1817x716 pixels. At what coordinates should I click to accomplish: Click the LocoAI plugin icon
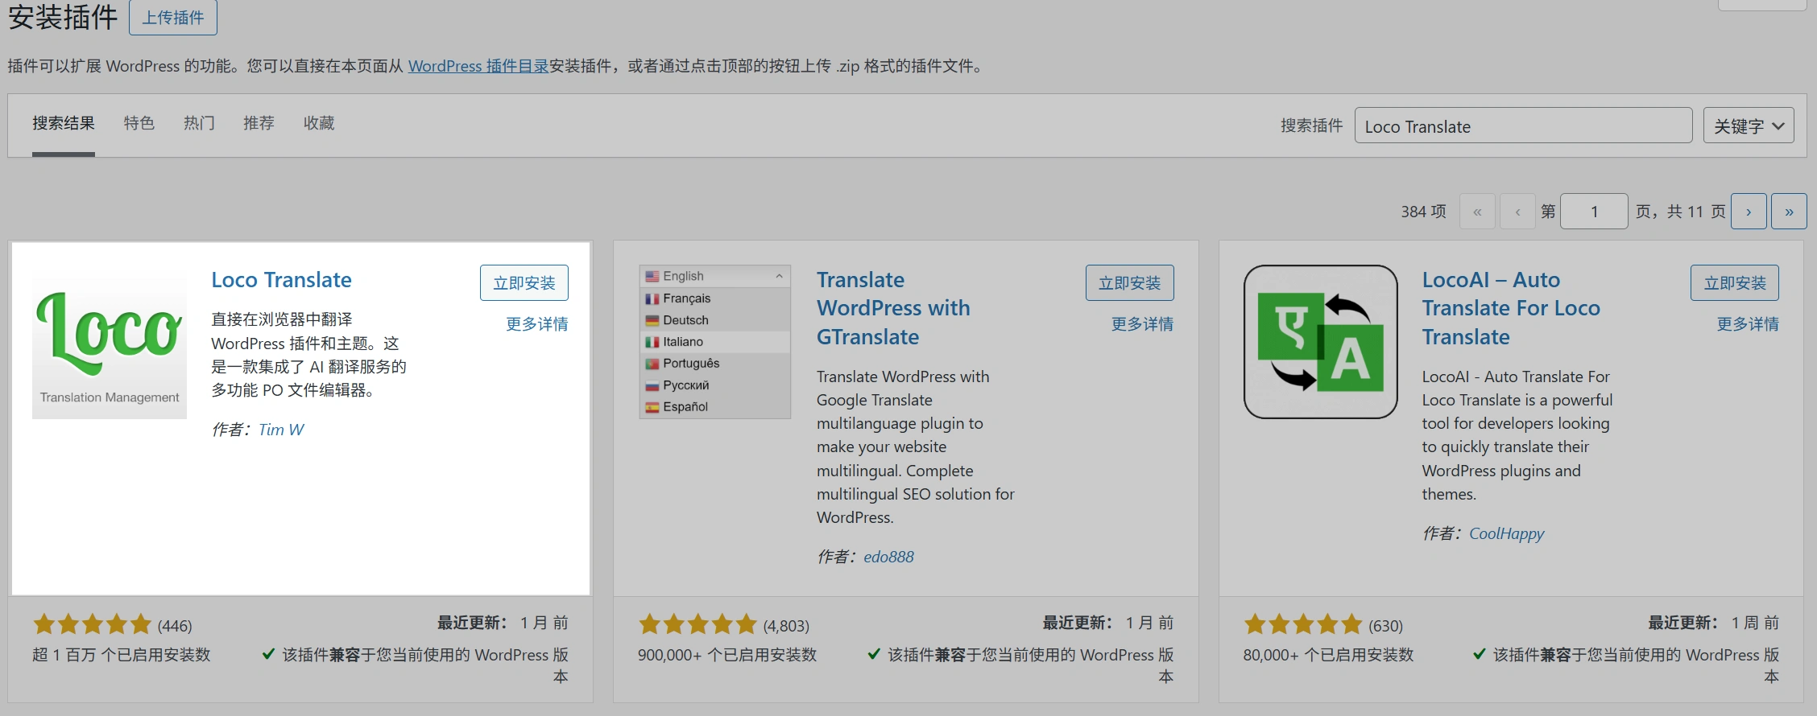click(x=1321, y=342)
